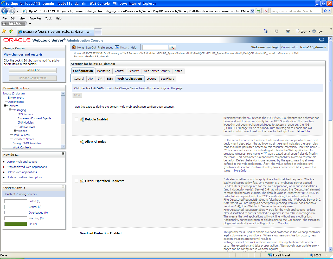Toggle the Overload Protection Enabled checkbox
333x259 pixels.
point(76,233)
